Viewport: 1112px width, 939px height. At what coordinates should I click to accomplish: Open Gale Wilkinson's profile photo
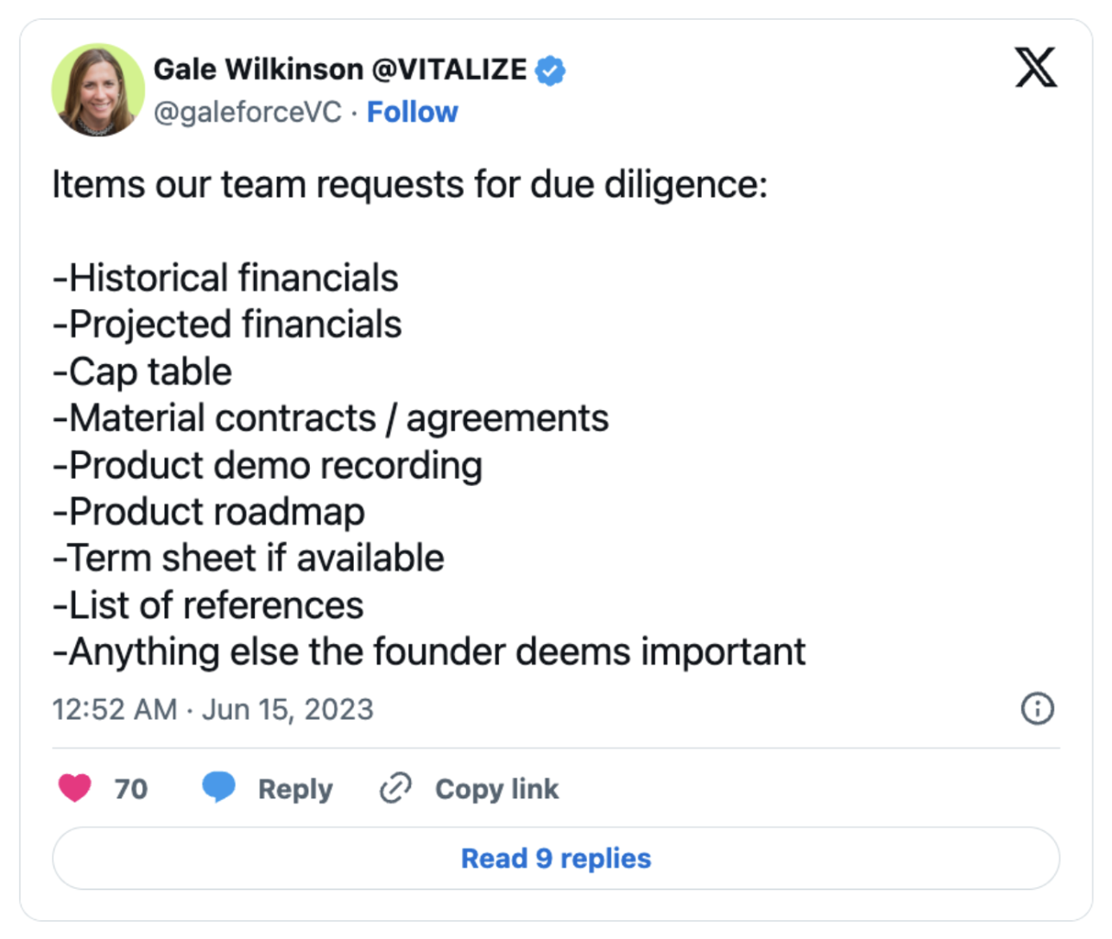click(98, 90)
